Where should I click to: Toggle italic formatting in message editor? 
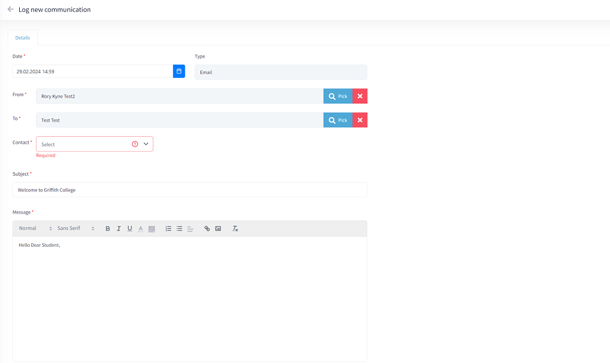[119, 229]
